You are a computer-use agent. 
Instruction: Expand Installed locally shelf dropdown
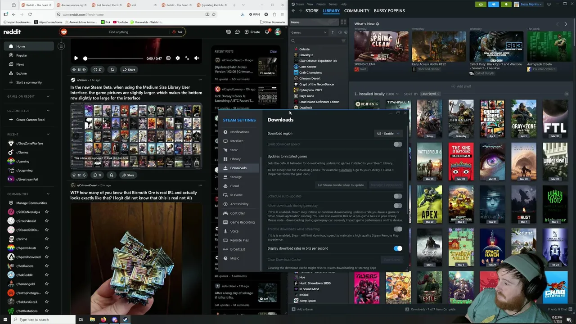pyautogui.click(x=397, y=94)
